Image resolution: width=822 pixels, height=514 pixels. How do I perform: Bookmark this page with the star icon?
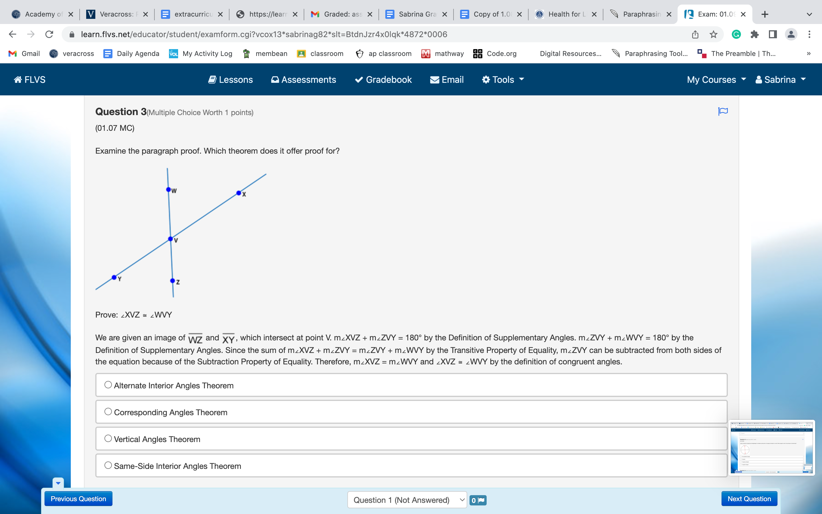click(x=713, y=34)
